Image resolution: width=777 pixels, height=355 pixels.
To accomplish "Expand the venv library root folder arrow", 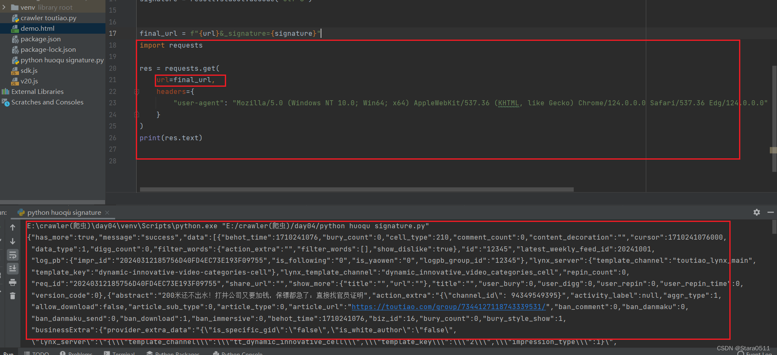I will [4, 7].
